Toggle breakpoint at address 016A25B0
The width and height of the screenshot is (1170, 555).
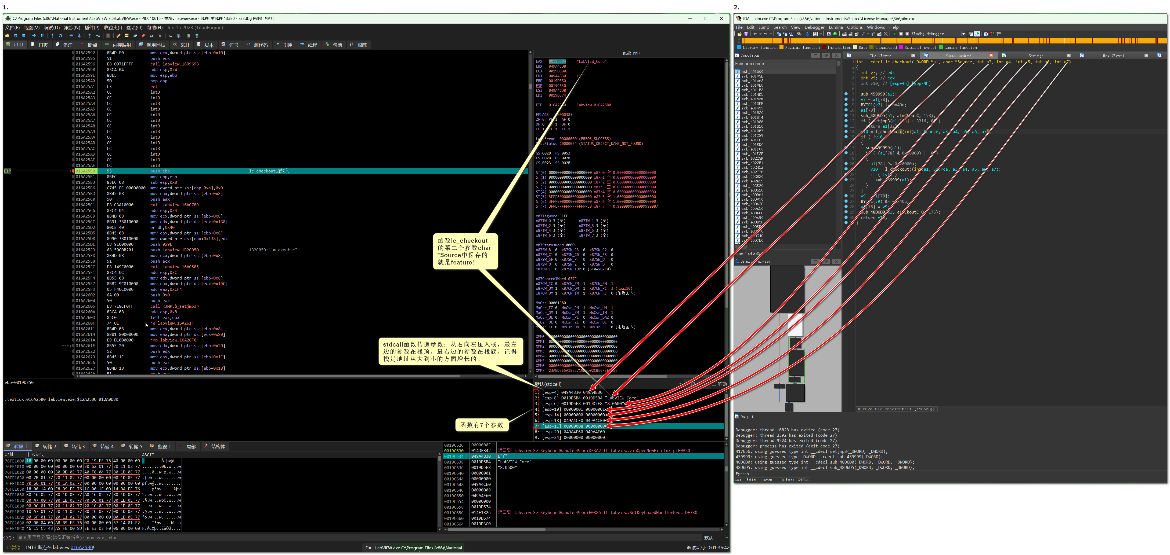(x=73, y=171)
